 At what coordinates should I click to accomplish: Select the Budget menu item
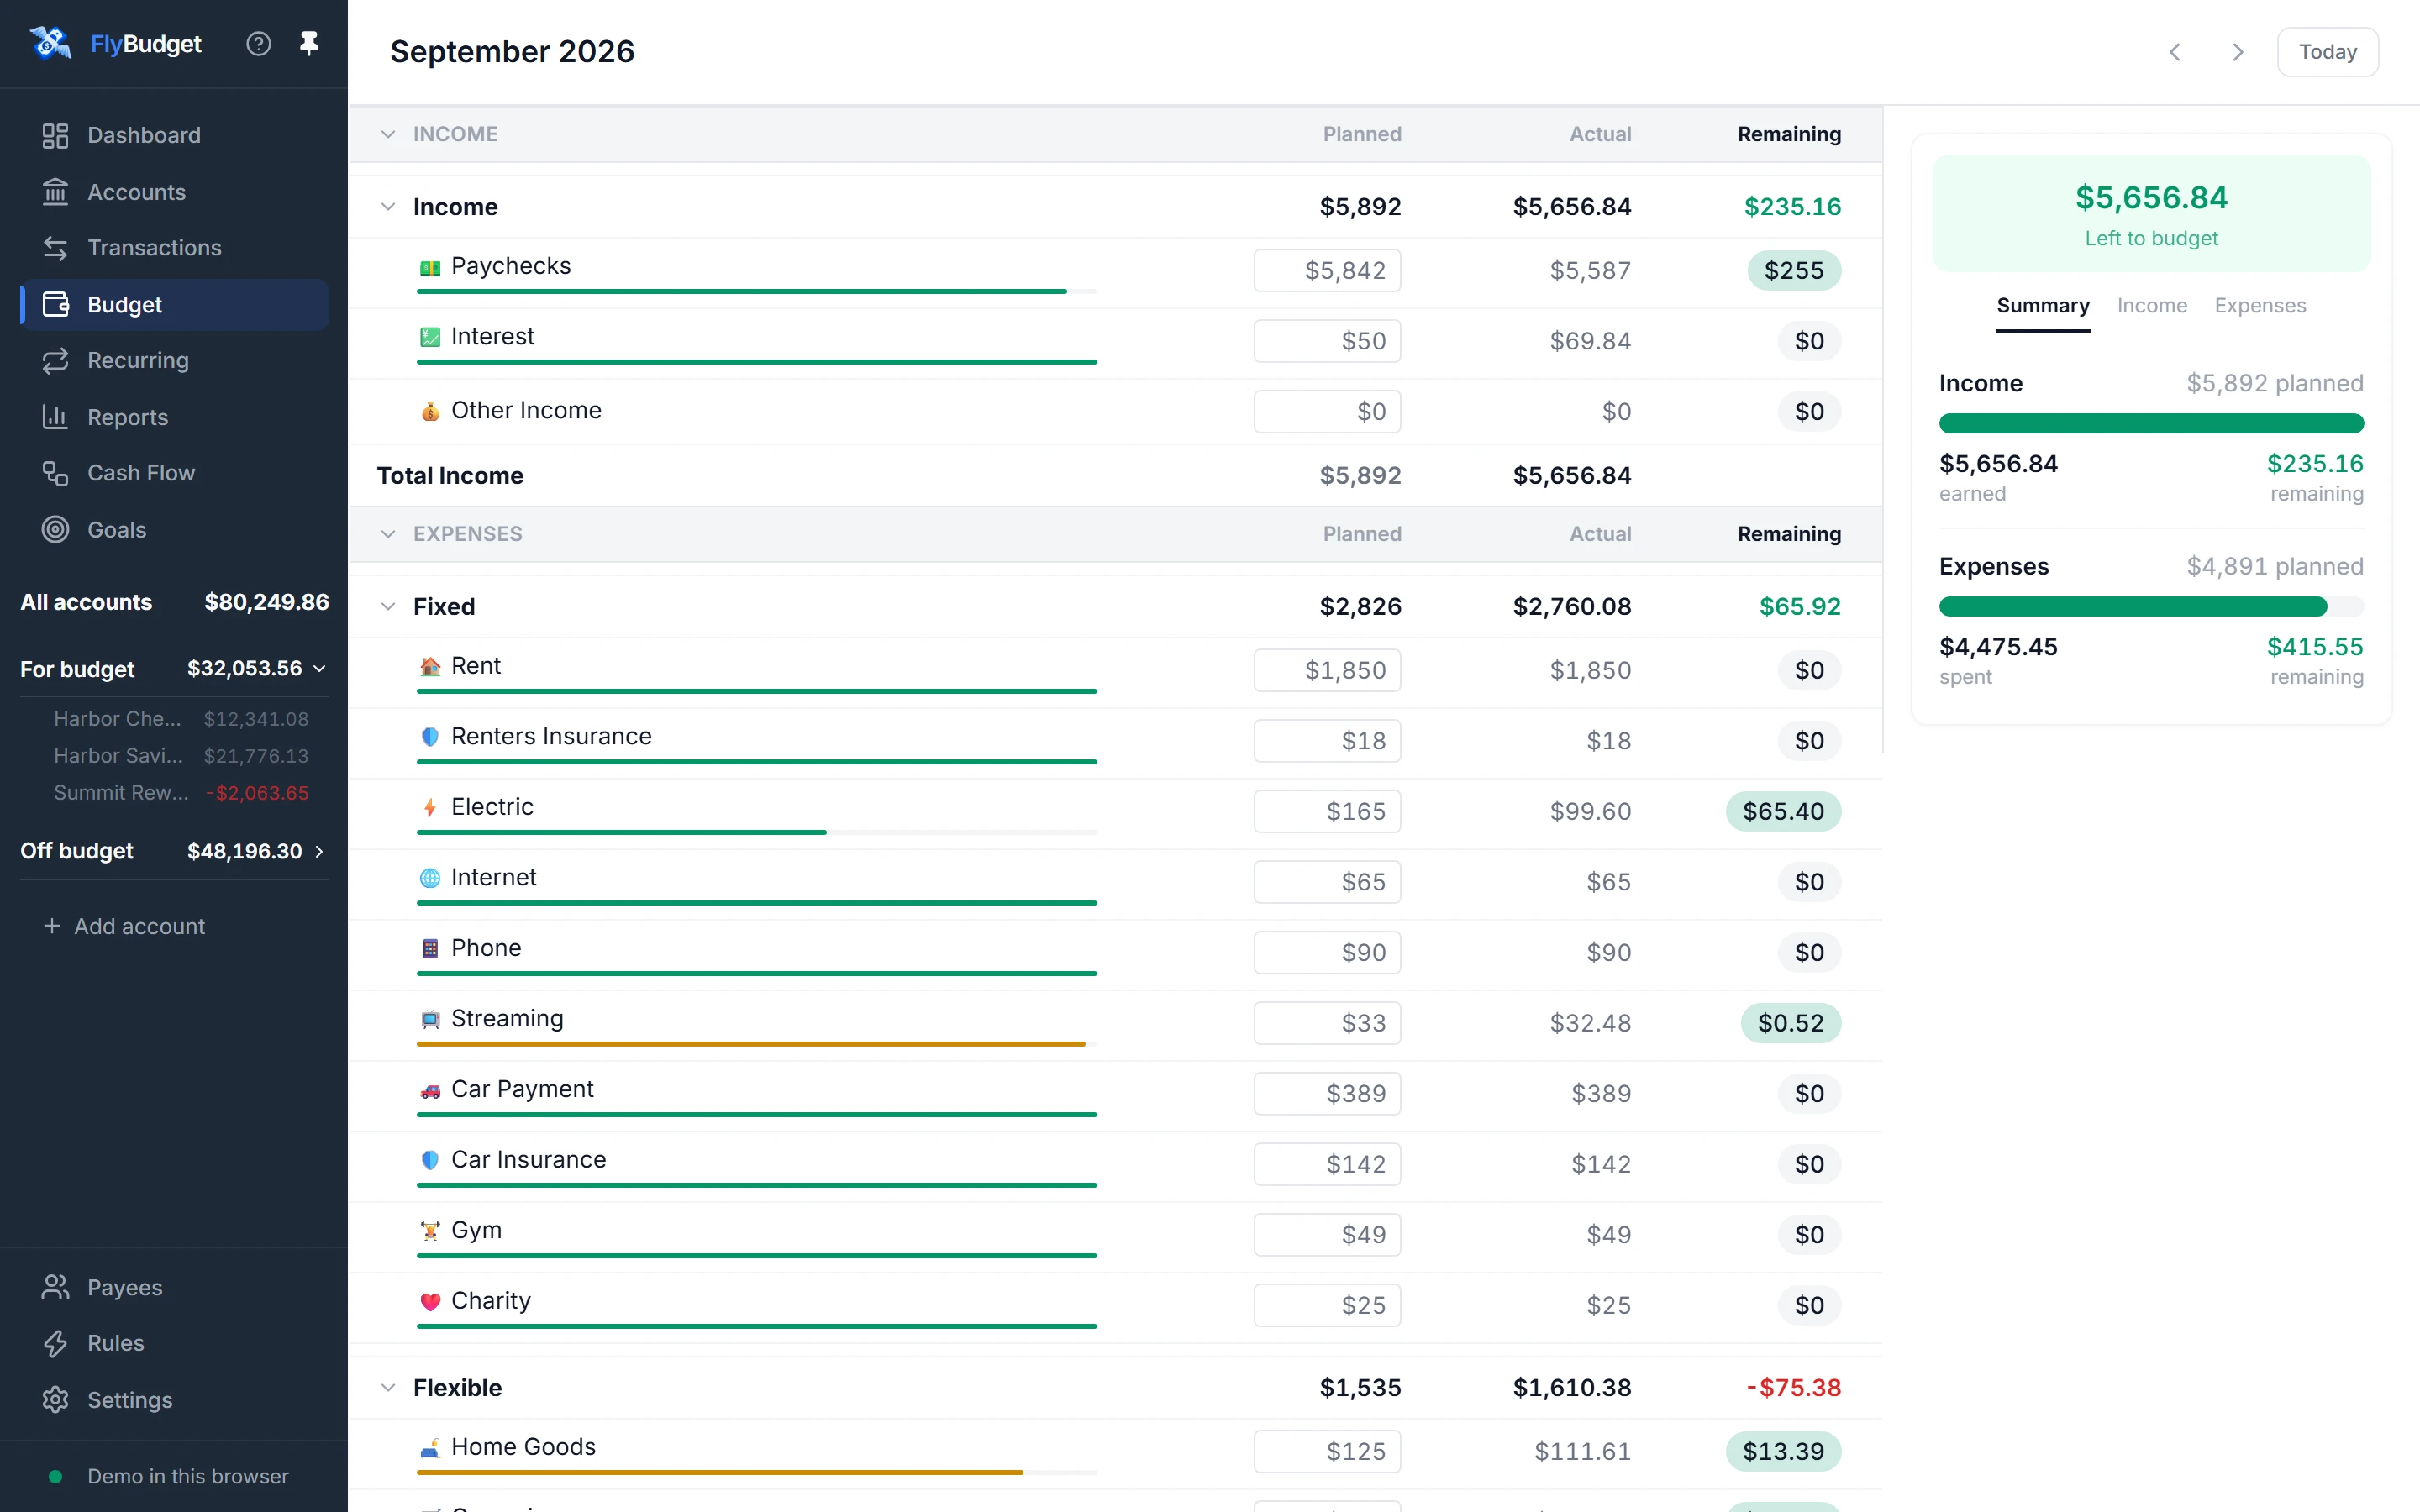pyautogui.click(x=174, y=304)
